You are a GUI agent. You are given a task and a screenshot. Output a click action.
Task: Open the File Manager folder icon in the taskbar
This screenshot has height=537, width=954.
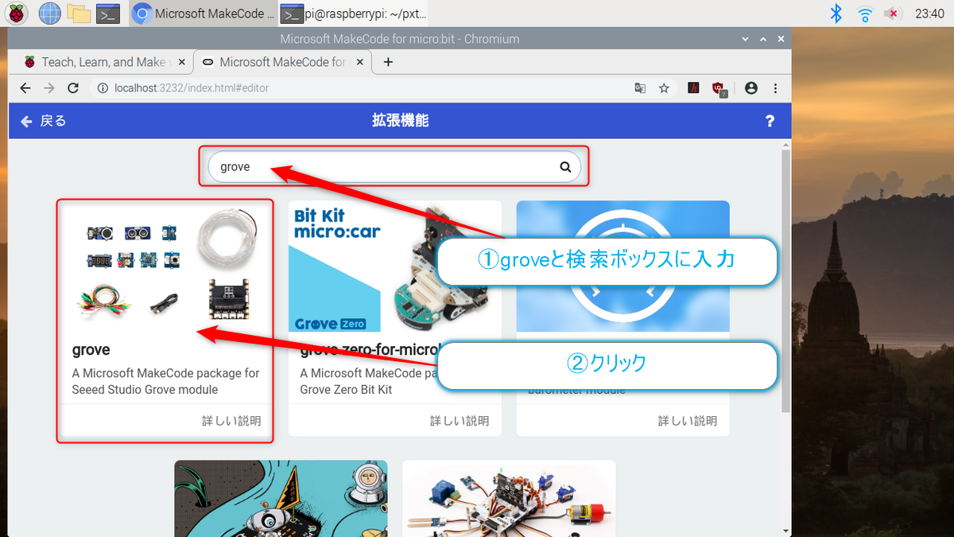click(79, 13)
